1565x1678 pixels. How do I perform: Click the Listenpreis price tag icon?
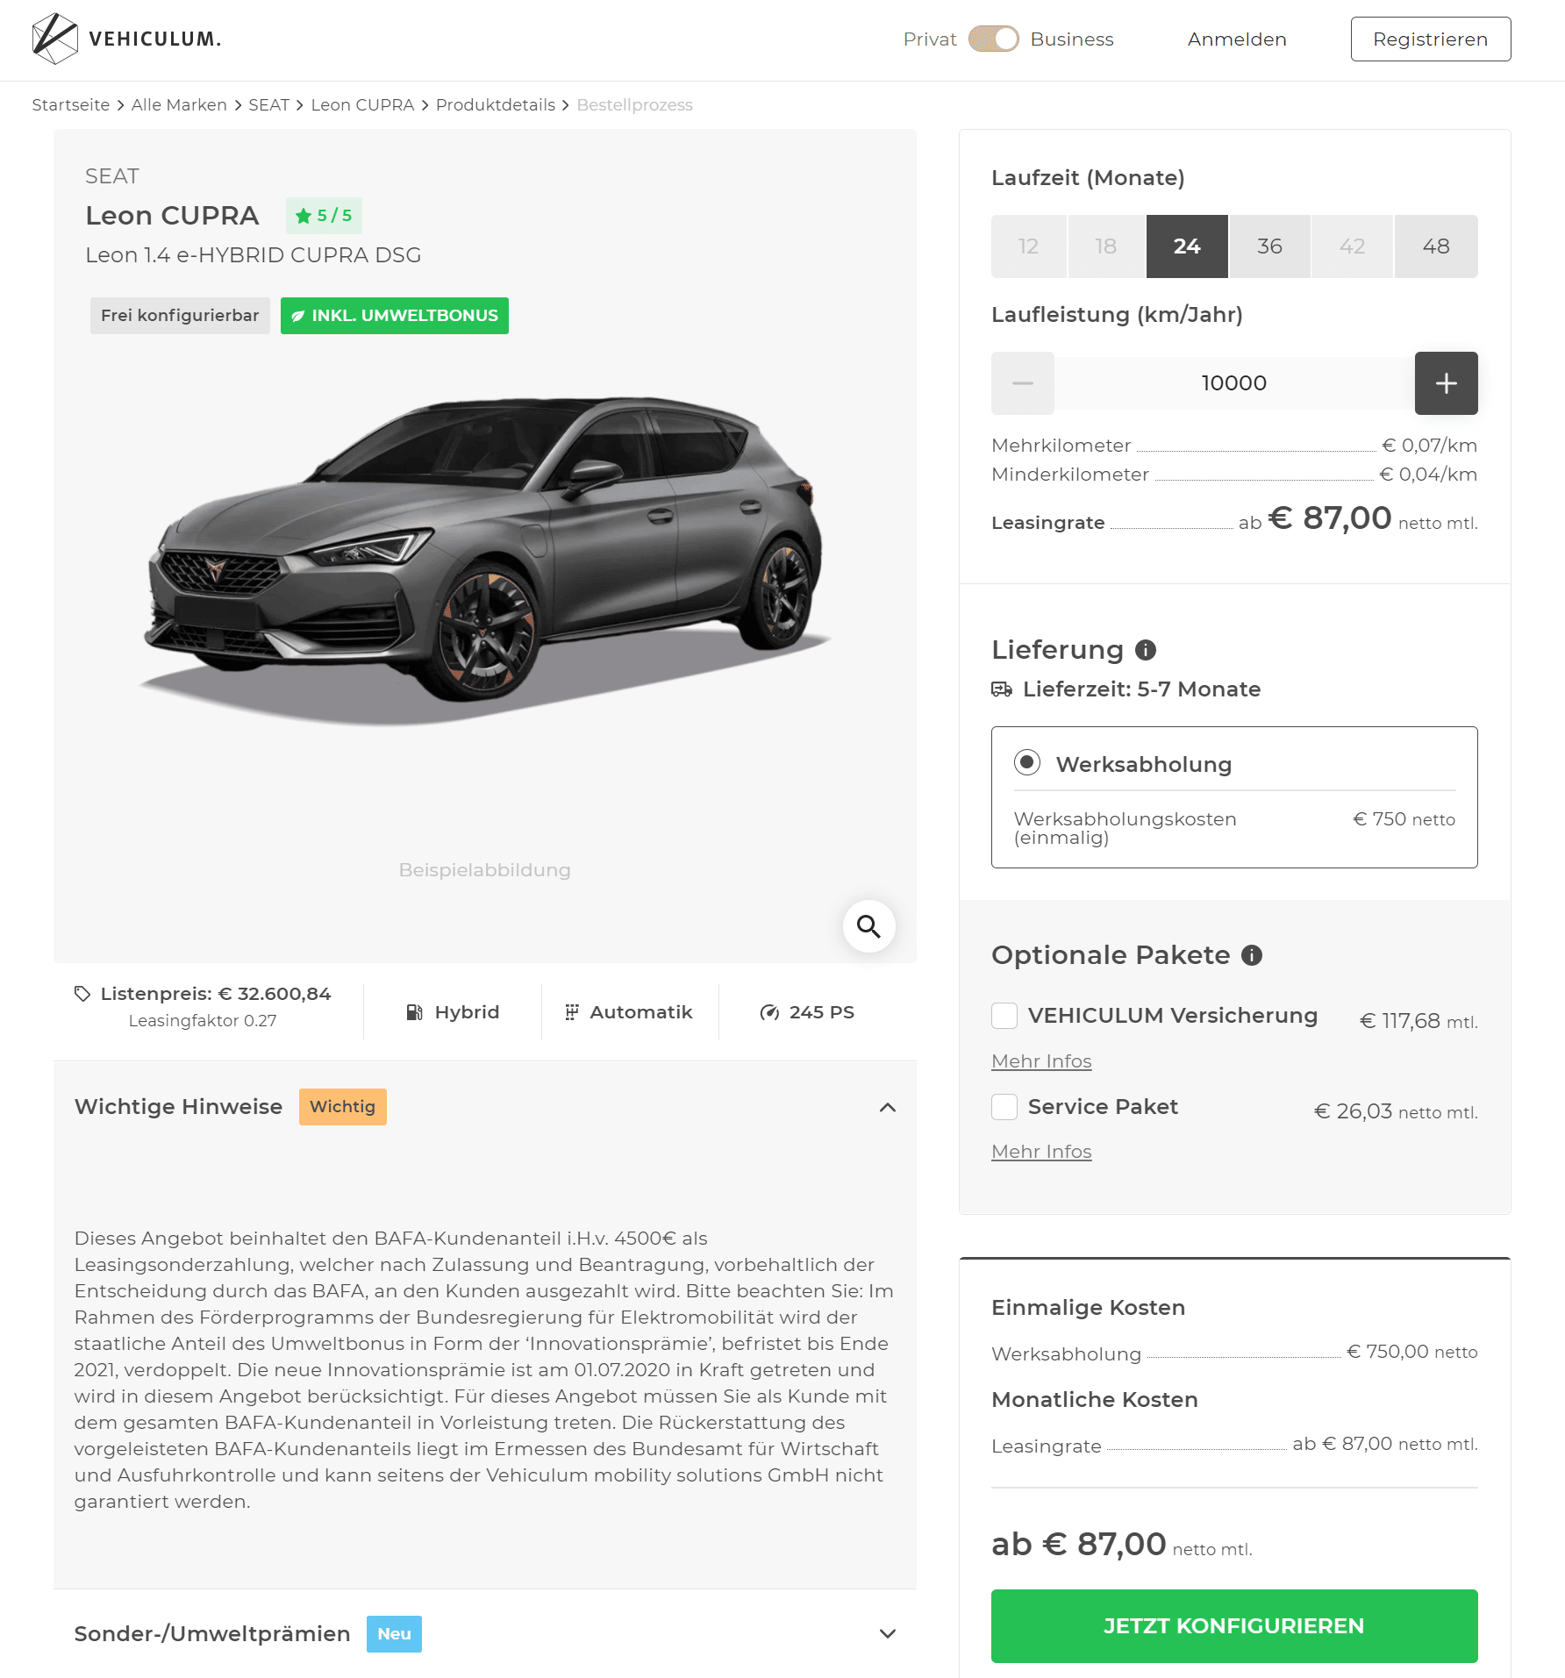click(82, 994)
